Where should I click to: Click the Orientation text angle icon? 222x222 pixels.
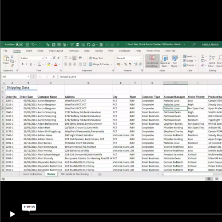[x=80, y=58]
